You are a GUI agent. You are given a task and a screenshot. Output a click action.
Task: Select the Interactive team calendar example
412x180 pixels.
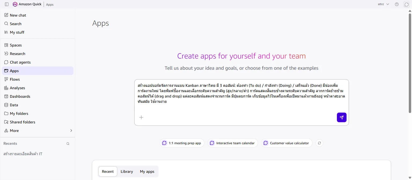233,143
